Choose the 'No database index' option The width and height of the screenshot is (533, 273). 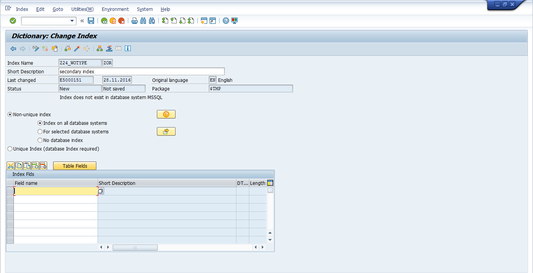(x=40, y=140)
